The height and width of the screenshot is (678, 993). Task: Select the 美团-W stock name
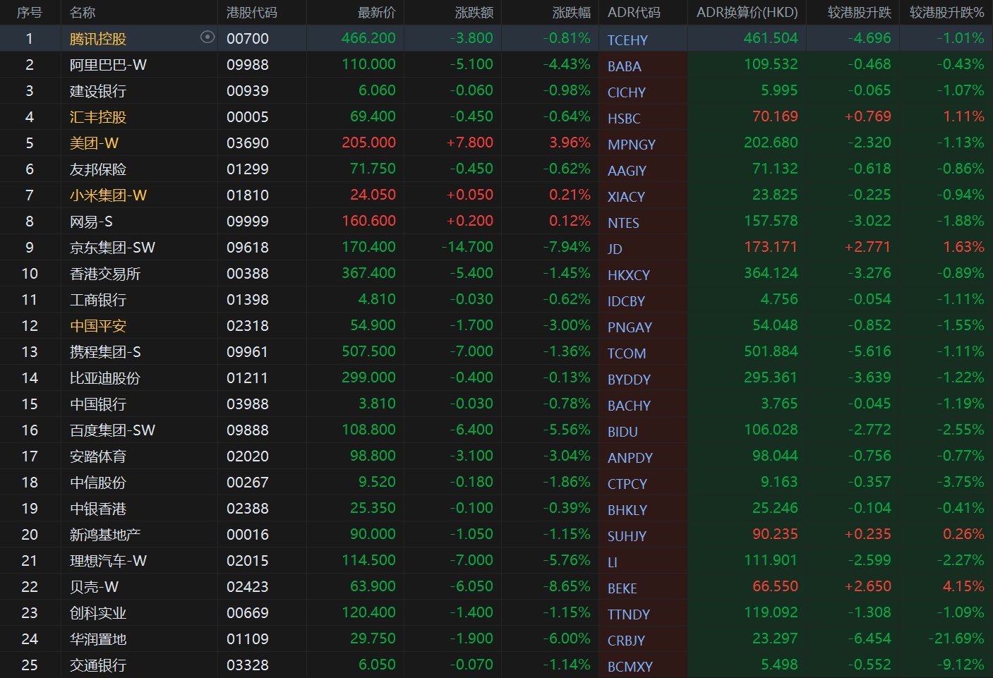(94, 143)
